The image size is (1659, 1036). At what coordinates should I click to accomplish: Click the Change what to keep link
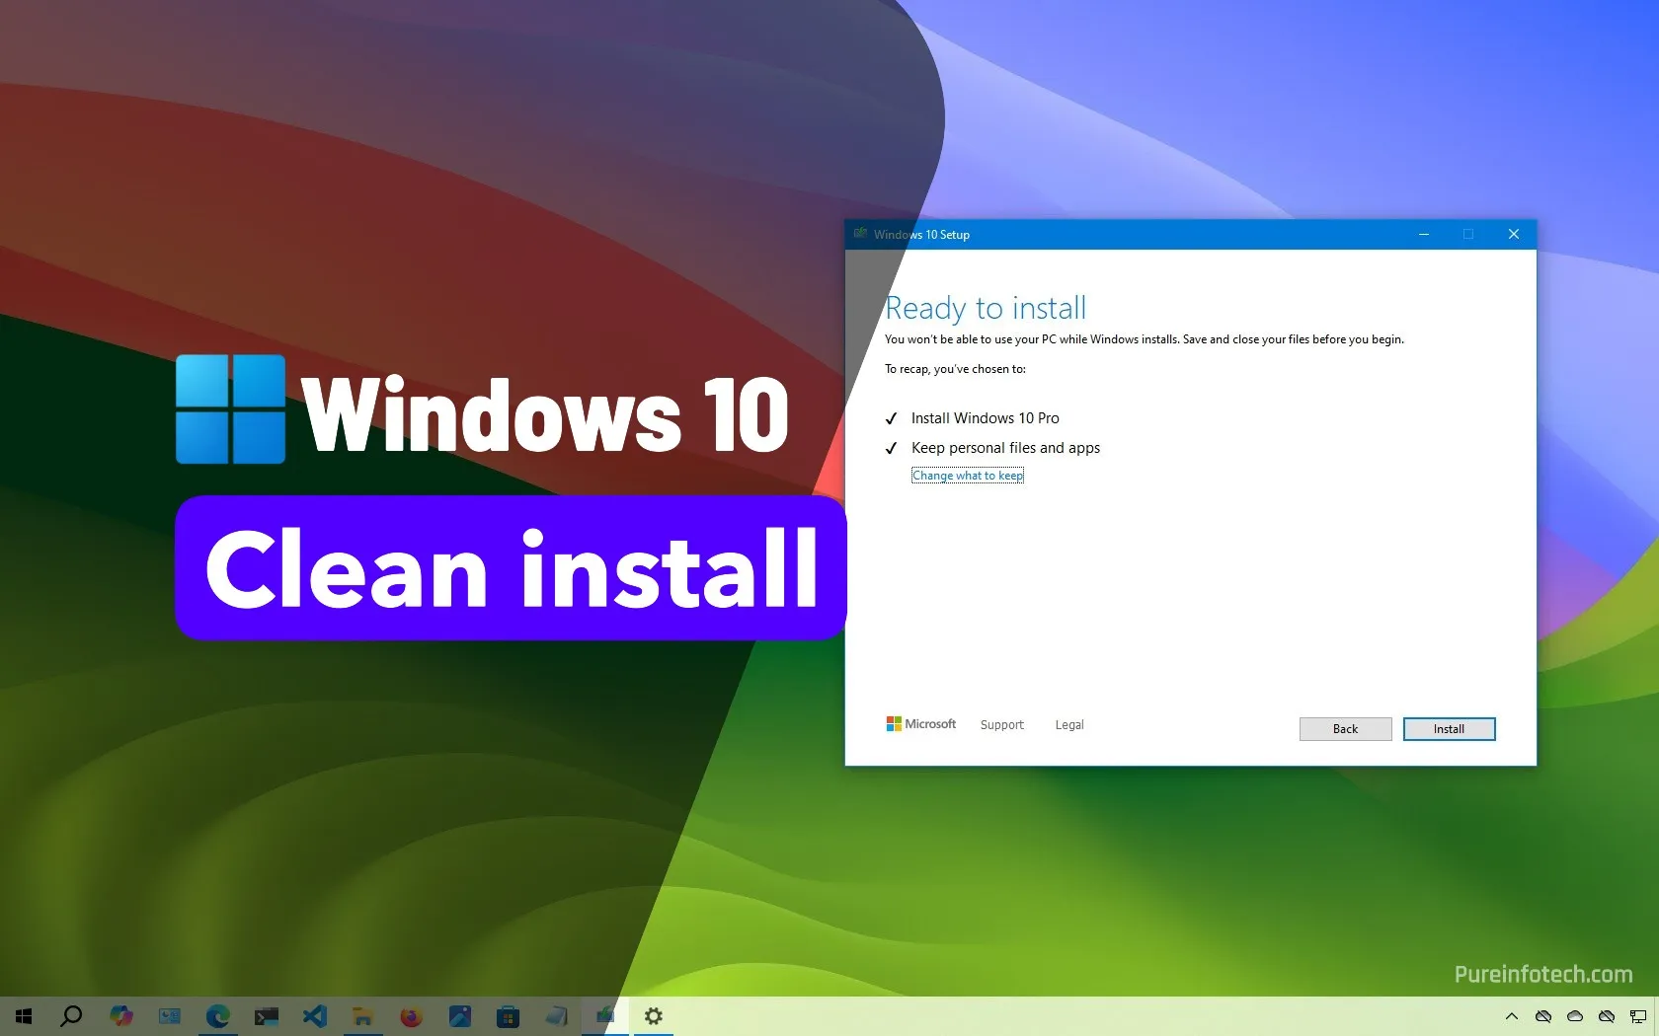pyautogui.click(x=967, y=475)
